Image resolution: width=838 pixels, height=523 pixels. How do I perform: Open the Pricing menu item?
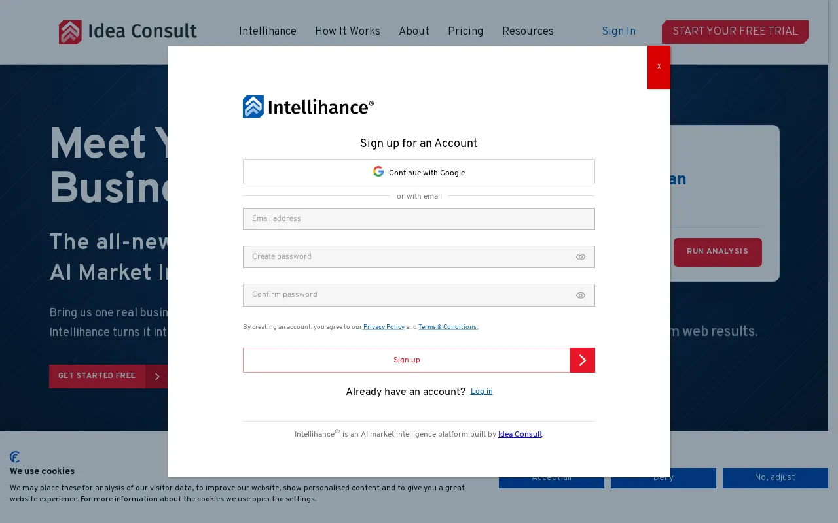[x=465, y=31]
